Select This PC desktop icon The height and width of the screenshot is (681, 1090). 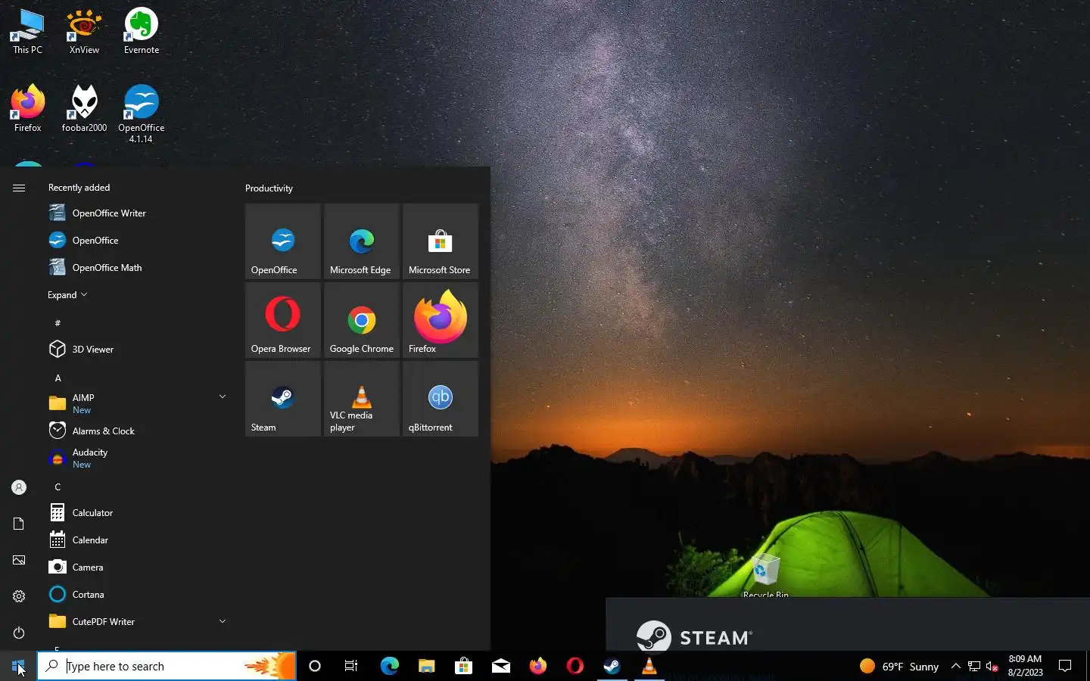pos(27,32)
